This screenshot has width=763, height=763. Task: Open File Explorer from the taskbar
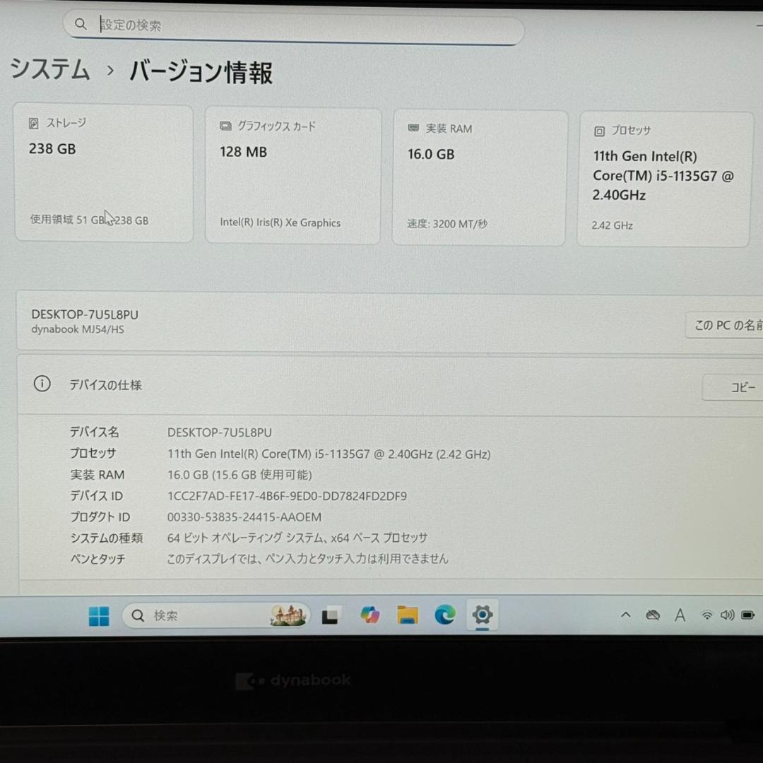point(406,615)
